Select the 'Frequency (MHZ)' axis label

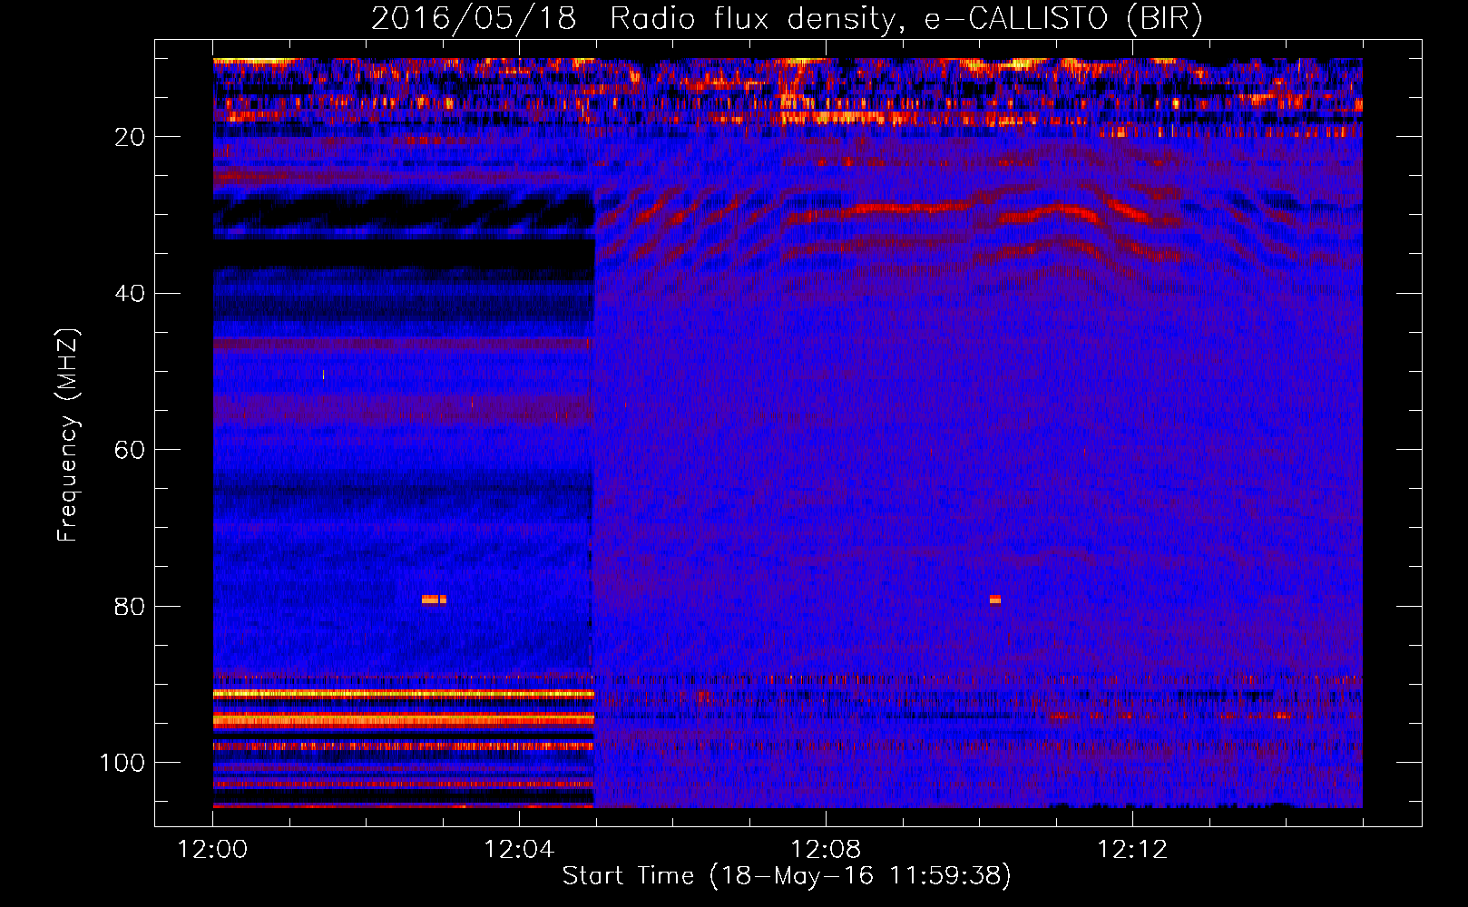pos(68,435)
